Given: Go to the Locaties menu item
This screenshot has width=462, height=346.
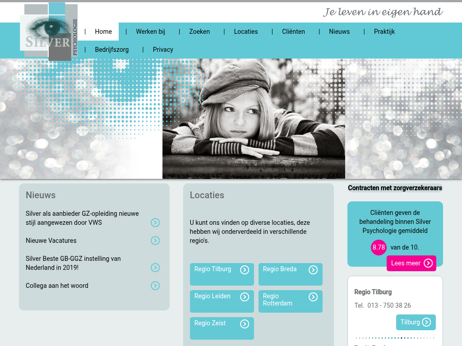Looking at the screenshot, I should click(x=246, y=32).
